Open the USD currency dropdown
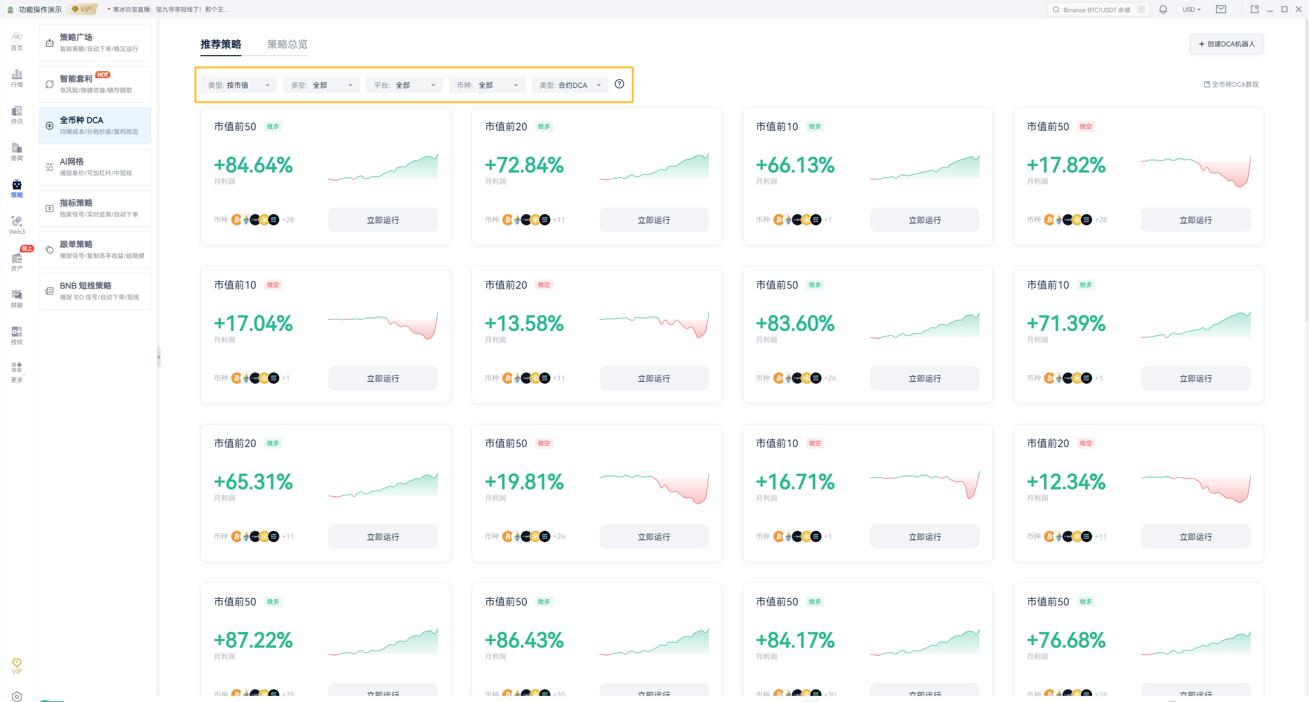This screenshot has height=702, width=1309. [1191, 10]
